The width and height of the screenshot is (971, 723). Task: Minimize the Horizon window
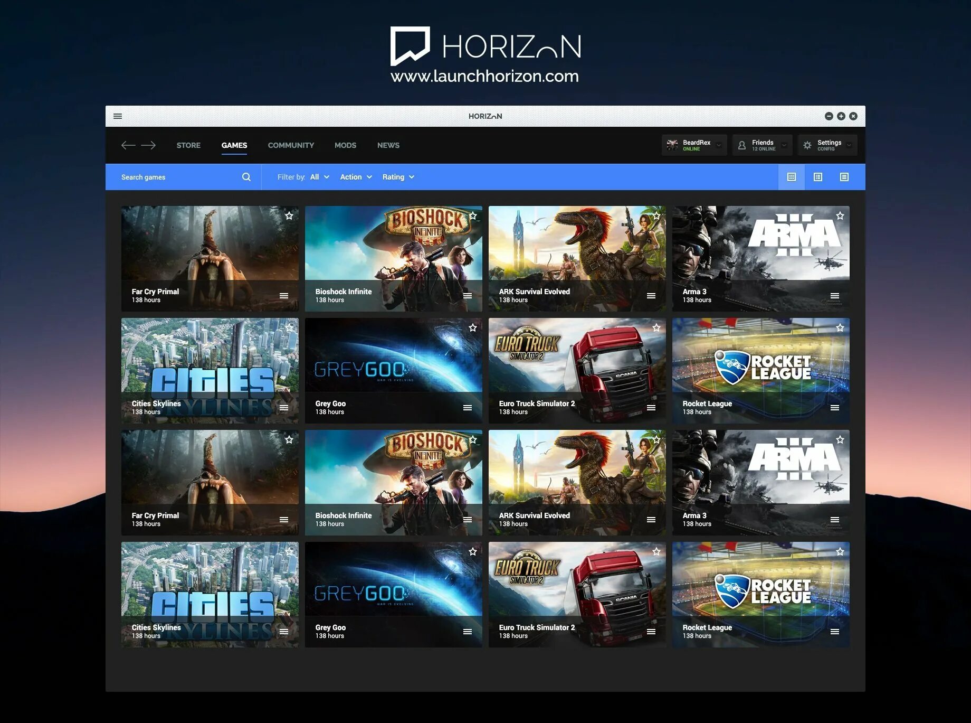(829, 116)
